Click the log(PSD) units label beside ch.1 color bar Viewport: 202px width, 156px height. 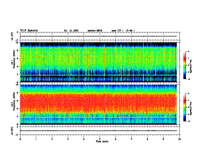[x=191, y=66]
